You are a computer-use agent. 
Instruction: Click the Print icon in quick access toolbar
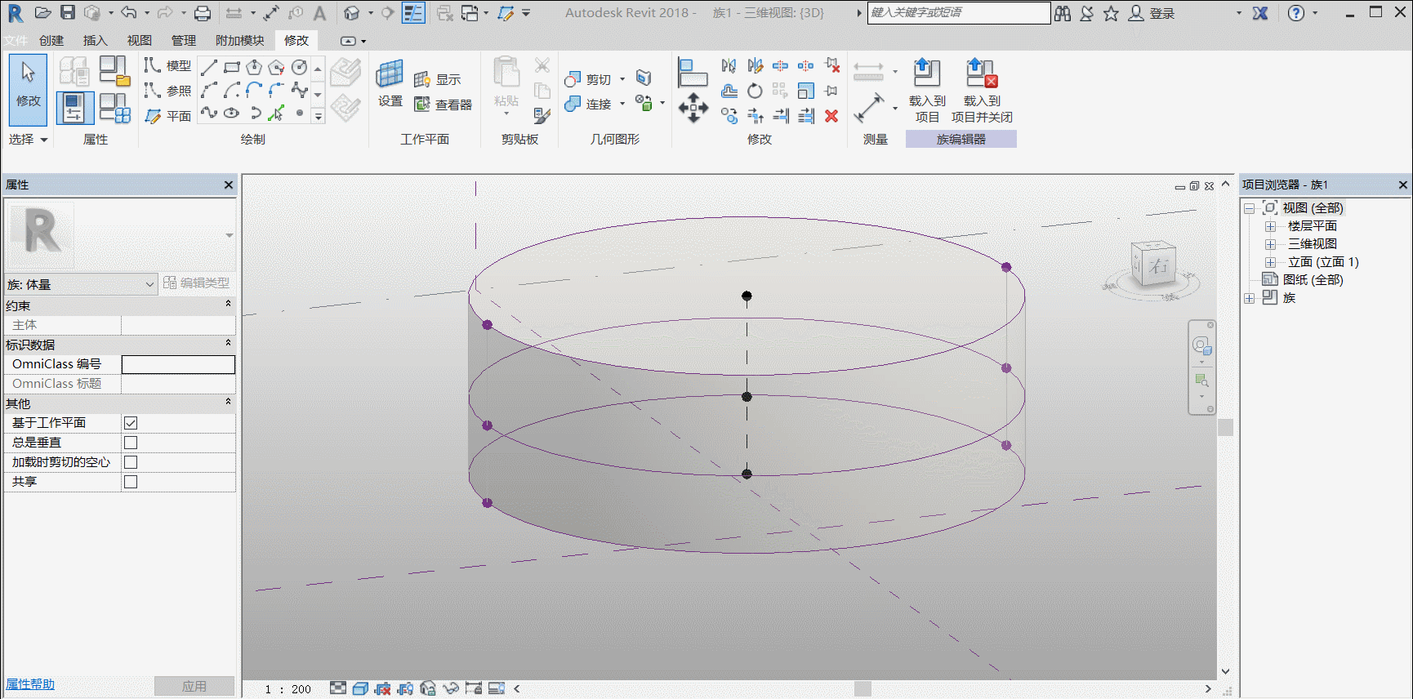pyautogui.click(x=203, y=13)
